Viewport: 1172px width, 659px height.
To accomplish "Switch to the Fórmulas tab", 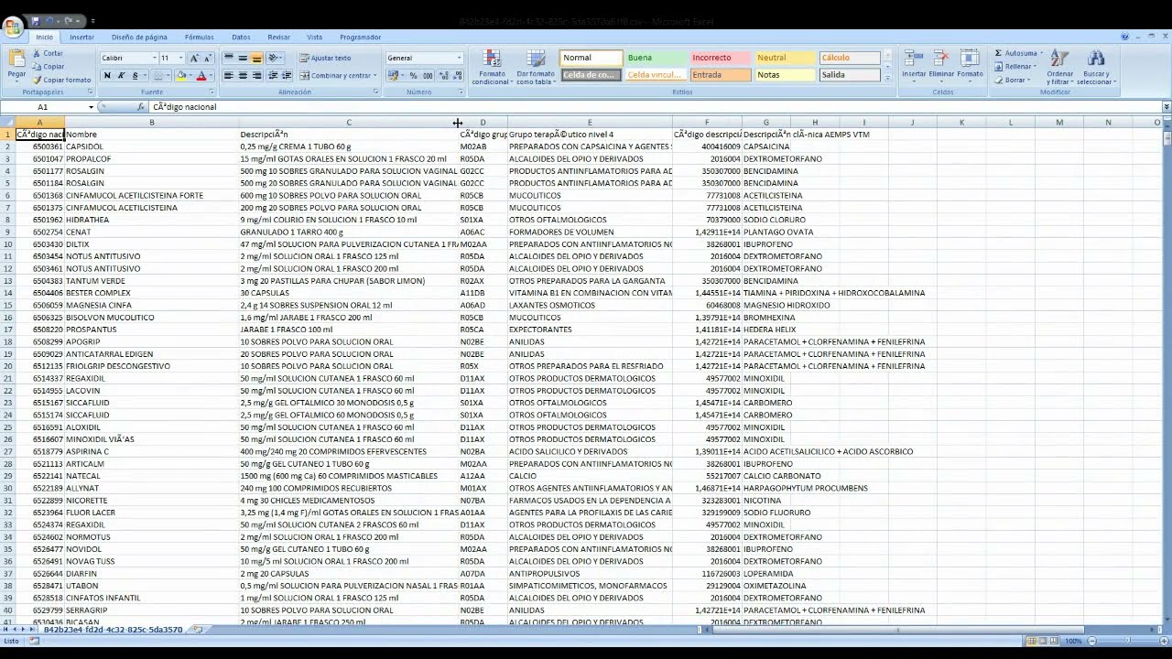I will pyautogui.click(x=199, y=38).
